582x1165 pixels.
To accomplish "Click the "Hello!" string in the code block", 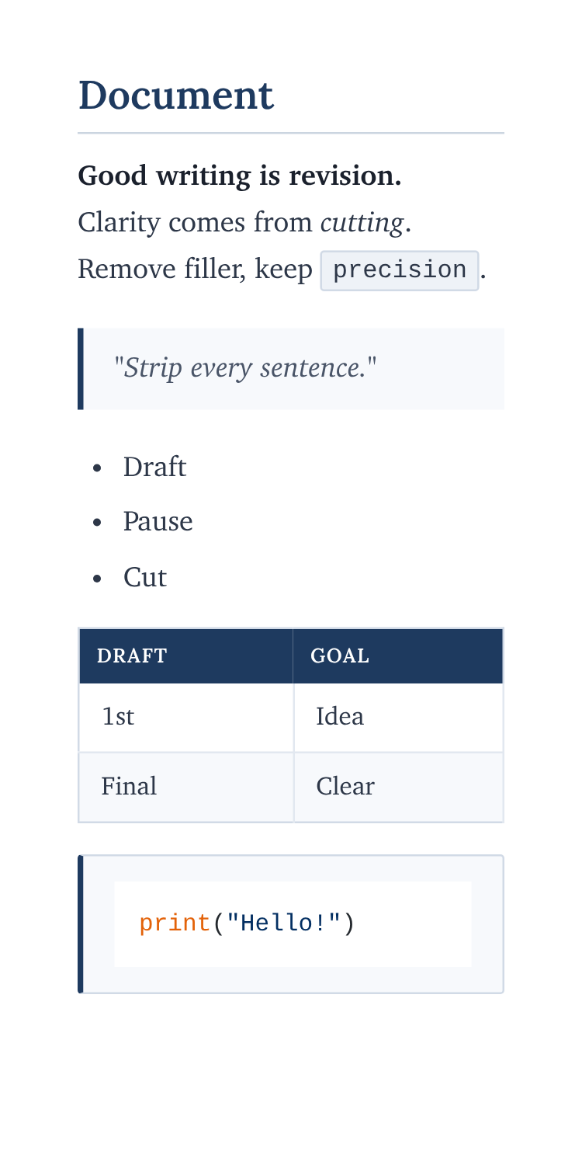I will coord(283,924).
